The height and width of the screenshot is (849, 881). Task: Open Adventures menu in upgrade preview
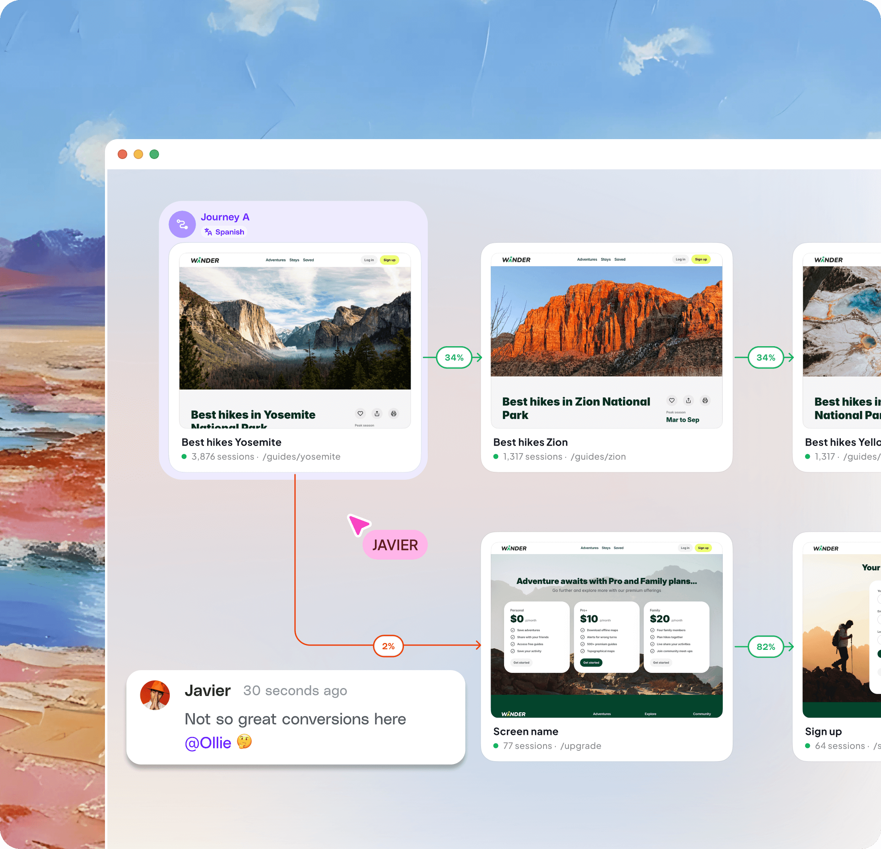pyautogui.click(x=589, y=548)
